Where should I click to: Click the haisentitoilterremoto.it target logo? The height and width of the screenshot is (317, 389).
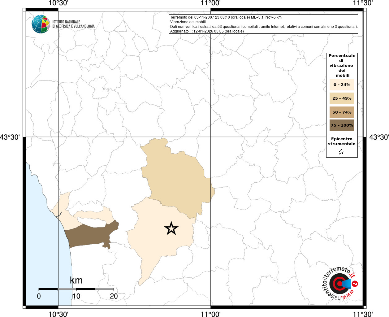tap(340, 283)
